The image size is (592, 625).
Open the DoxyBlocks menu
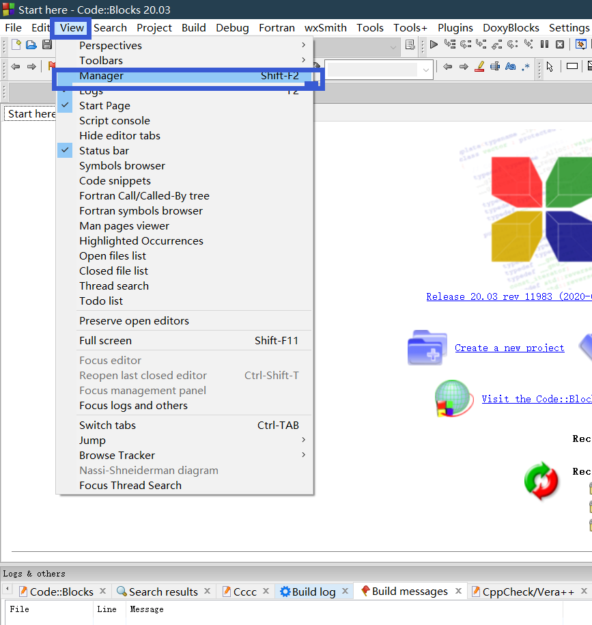click(511, 28)
